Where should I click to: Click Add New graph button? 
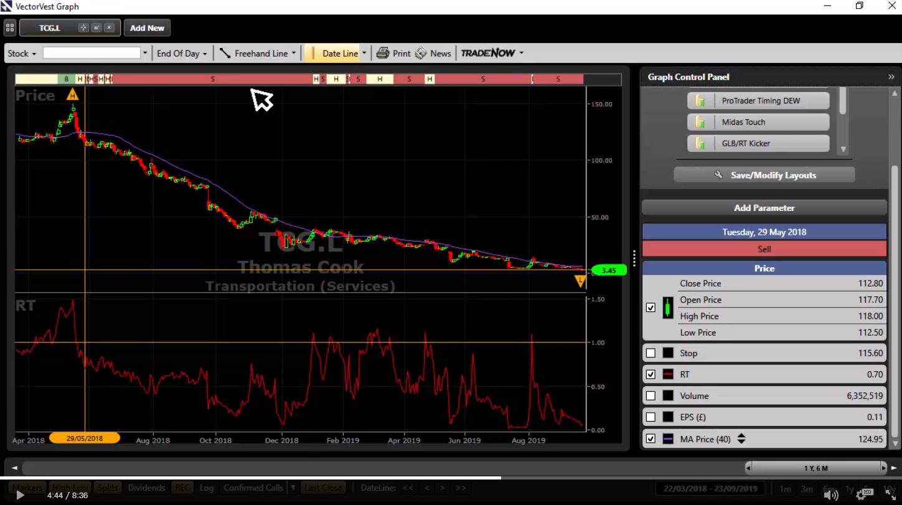147,28
